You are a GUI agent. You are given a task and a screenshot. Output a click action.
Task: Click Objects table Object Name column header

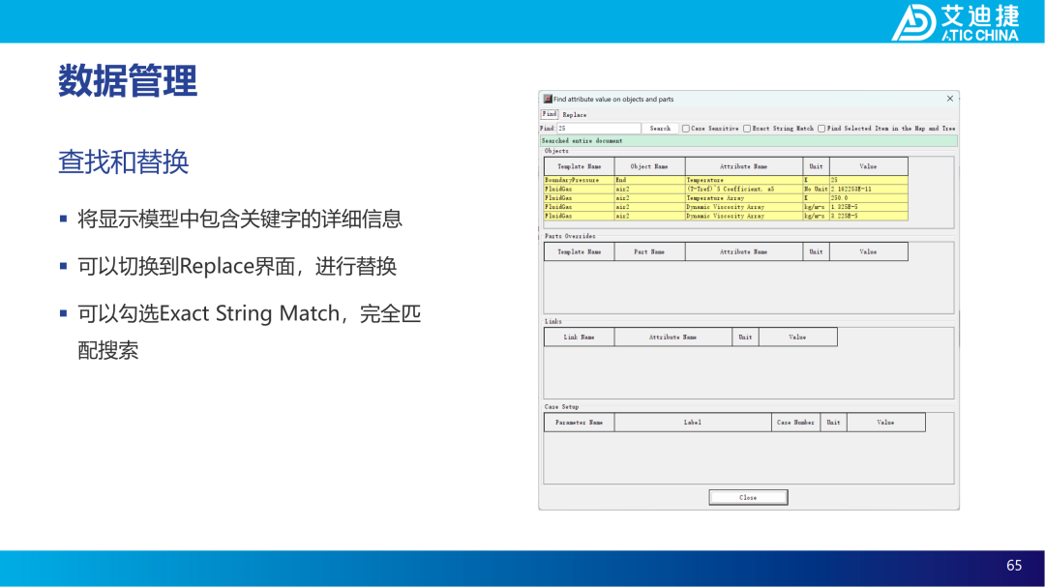(x=649, y=166)
